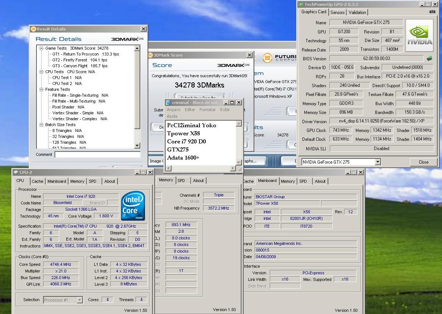
Task: Click the Close button in GPU-Z
Action: (424, 162)
